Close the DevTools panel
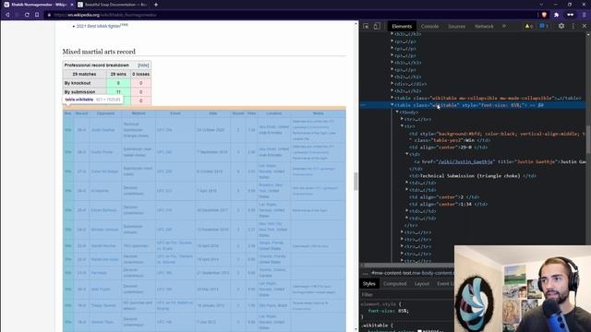The image size is (591, 332). coord(585,26)
